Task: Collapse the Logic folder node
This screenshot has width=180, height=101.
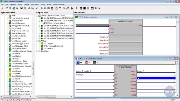Action: point(37,41)
